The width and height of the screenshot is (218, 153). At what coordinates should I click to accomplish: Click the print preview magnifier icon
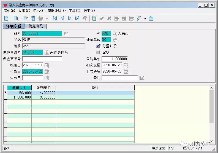tap(16, 18)
